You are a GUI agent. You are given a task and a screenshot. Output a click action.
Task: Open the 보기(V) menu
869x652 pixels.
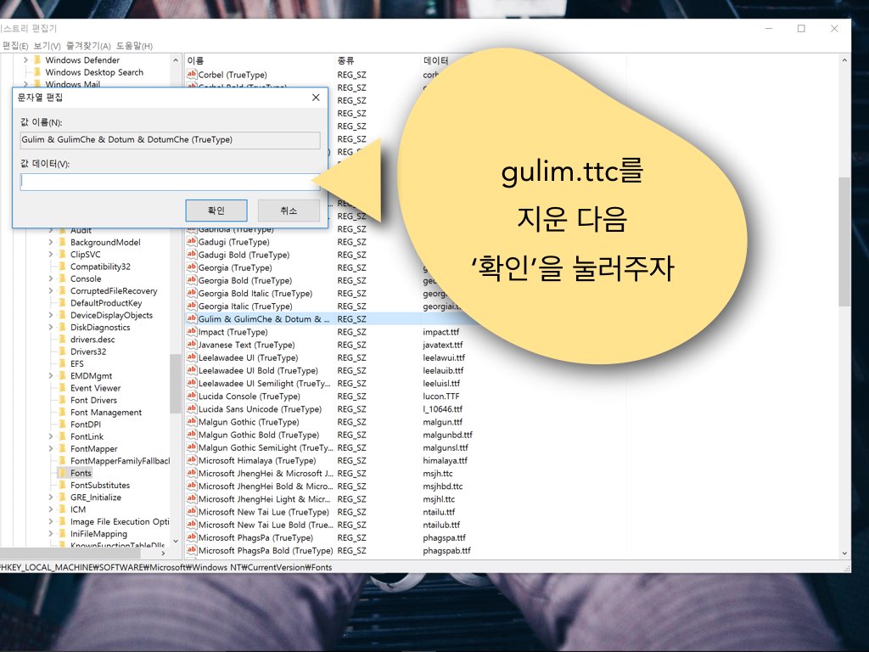click(47, 46)
